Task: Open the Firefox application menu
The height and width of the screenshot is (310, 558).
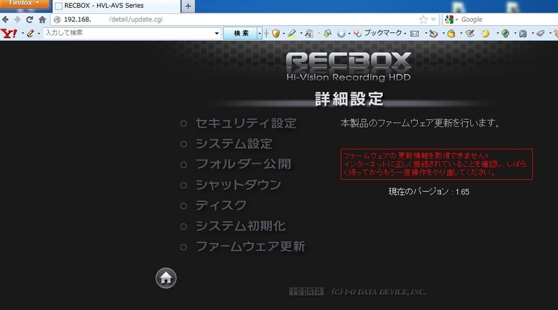Action: [24, 3]
